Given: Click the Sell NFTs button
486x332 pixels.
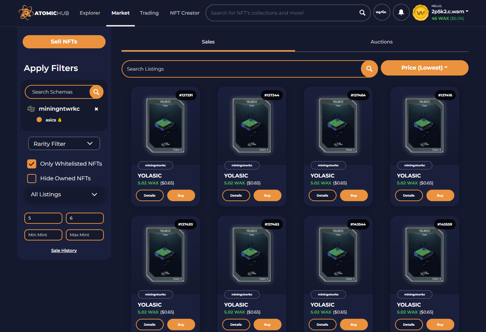Looking at the screenshot, I should 64,42.
